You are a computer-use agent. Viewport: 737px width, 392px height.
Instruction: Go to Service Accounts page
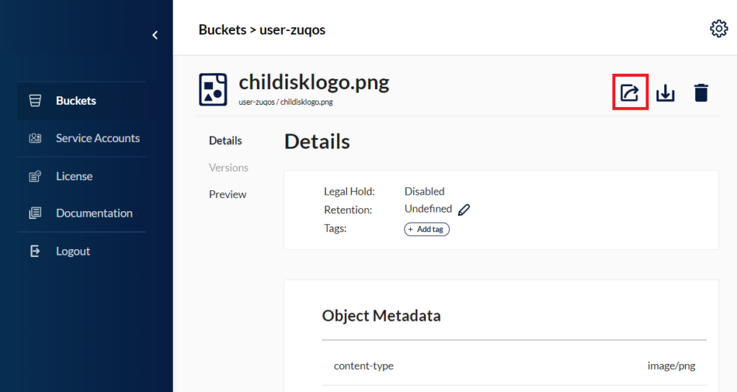pyautogui.click(x=97, y=138)
